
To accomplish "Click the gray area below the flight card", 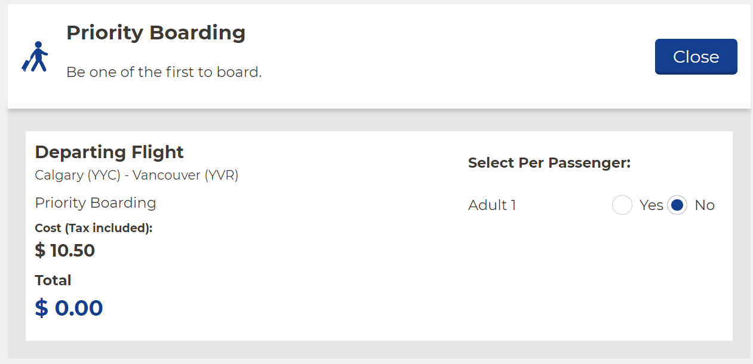I will tap(376, 350).
